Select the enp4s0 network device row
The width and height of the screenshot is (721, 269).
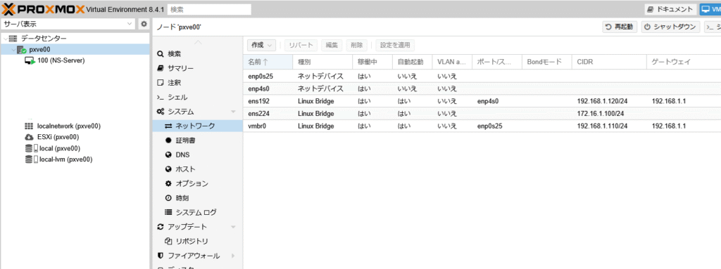[482, 88]
